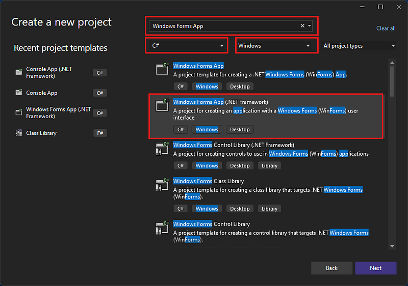The width and height of the screenshot is (408, 286).
Task: Click the recent Class Library icon
Action: 19,133
